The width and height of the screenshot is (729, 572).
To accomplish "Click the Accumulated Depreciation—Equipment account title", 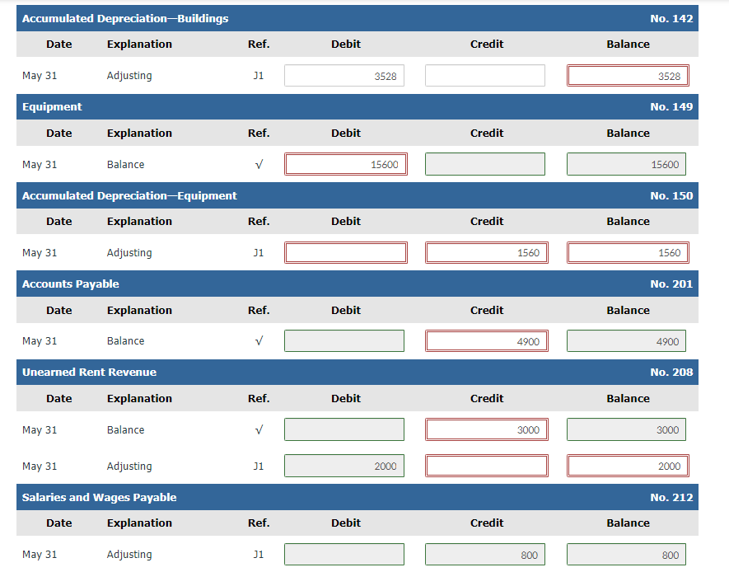I will (129, 196).
